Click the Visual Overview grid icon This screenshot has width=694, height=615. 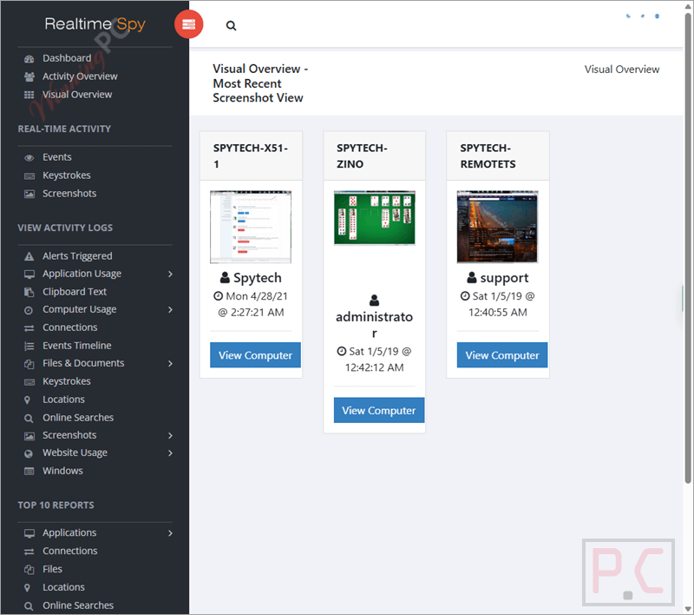point(29,95)
